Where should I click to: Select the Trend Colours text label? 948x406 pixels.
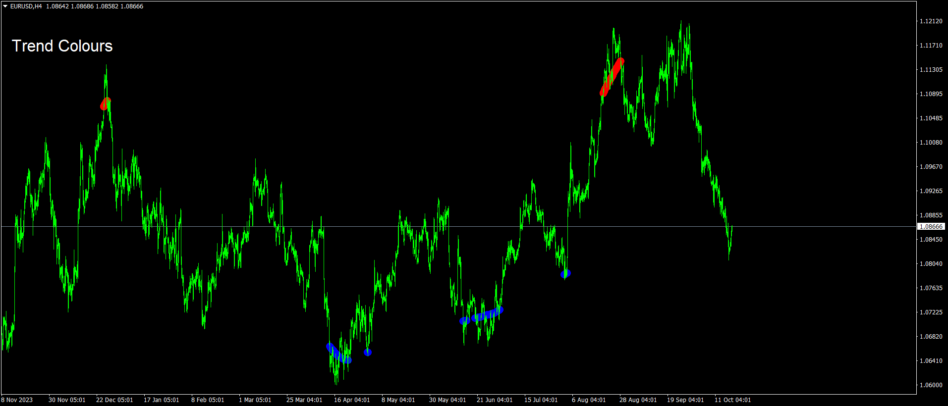pos(62,46)
